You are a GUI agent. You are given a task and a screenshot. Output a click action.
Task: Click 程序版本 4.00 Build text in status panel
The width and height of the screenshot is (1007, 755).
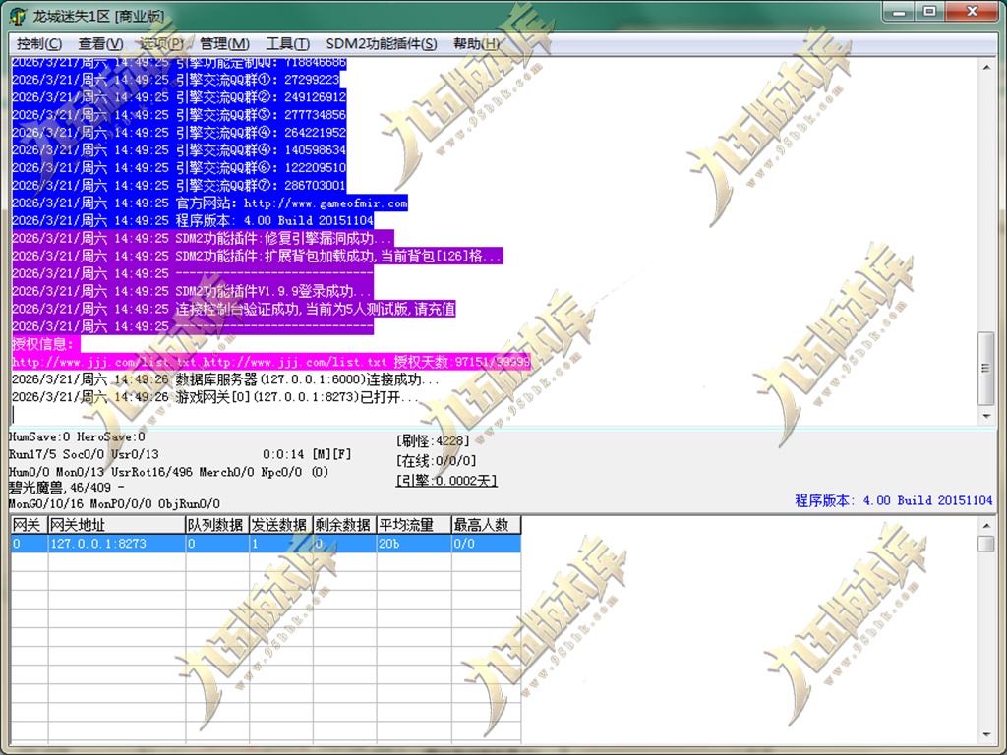[893, 500]
